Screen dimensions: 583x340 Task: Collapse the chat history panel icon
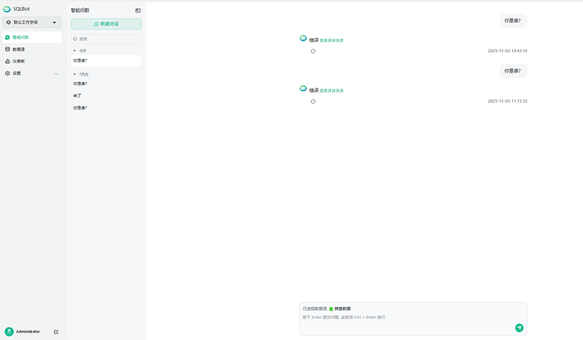138,10
